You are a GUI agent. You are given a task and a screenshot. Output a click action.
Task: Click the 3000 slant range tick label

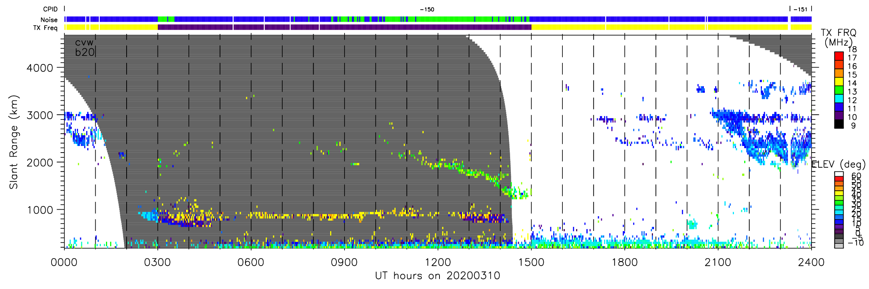[40, 115]
